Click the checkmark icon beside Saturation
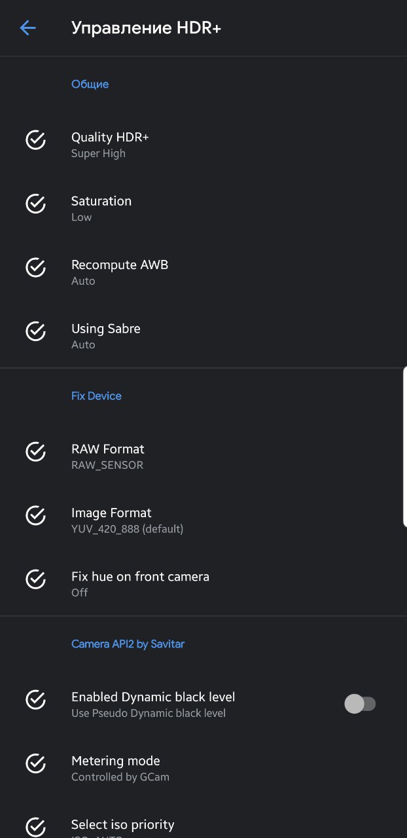Screen dimensions: 407x838 (35, 204)
